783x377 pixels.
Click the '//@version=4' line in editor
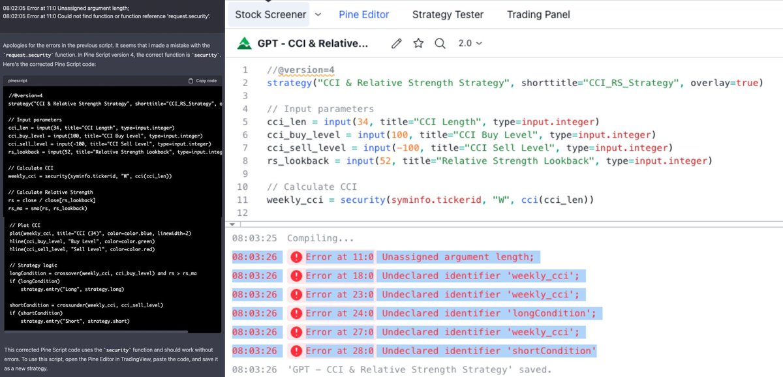[x=300, y=70]
